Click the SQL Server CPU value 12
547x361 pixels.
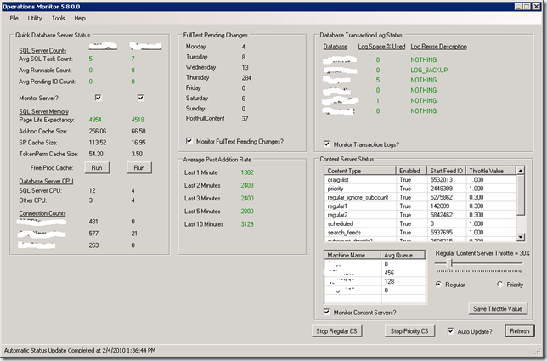point(92,190)
